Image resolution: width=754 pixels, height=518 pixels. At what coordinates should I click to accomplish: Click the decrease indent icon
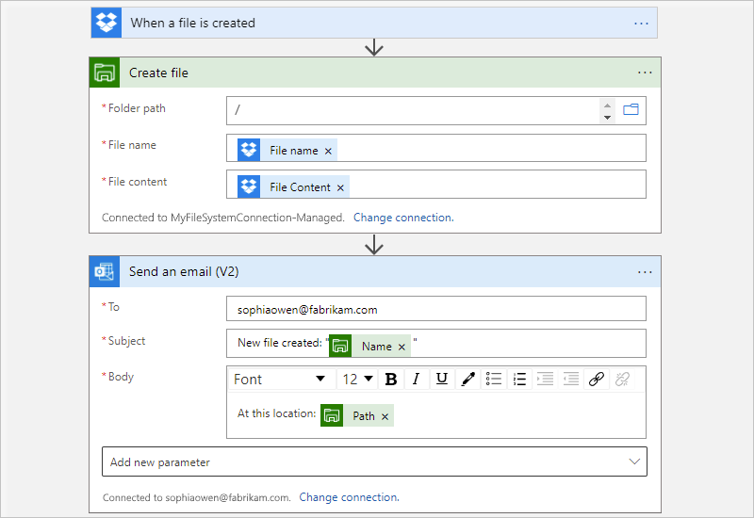545,380
